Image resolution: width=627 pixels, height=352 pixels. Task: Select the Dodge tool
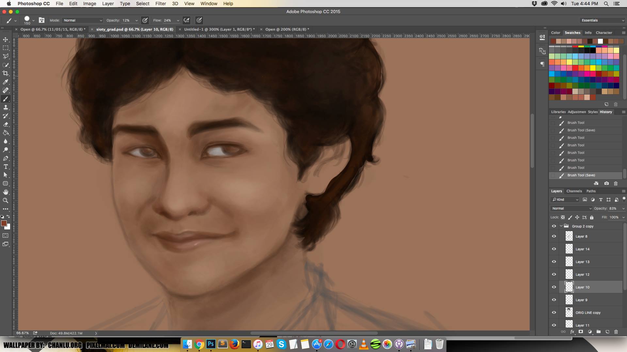[x=6, y=150]
